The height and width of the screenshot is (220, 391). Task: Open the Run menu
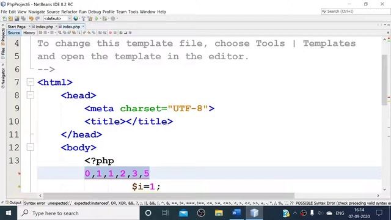pos(82,12)
